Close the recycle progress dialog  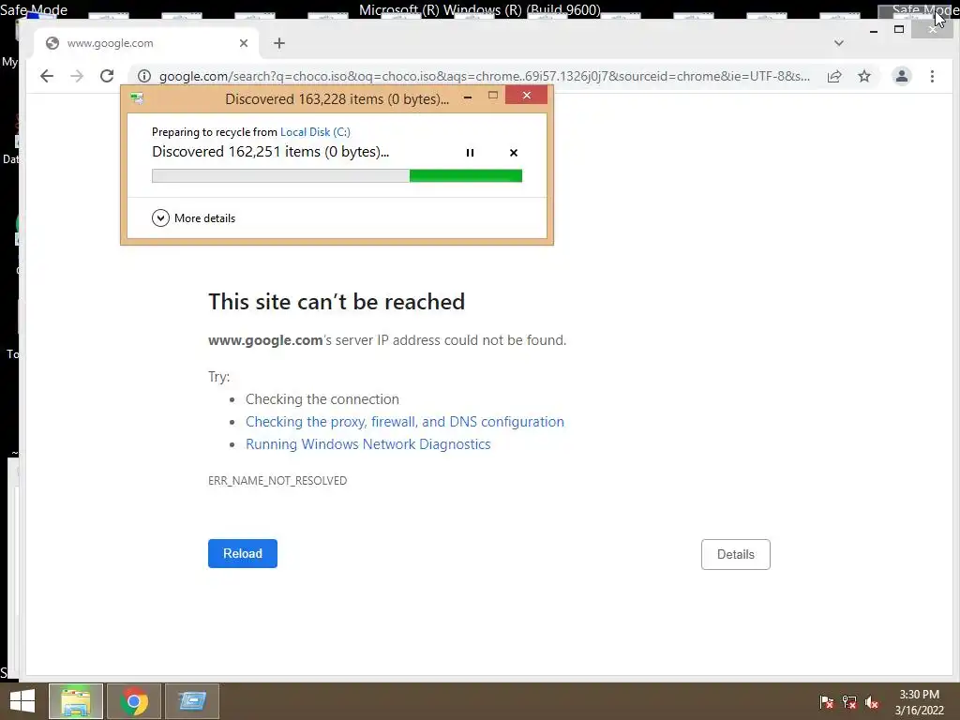(x=527, y=96)
